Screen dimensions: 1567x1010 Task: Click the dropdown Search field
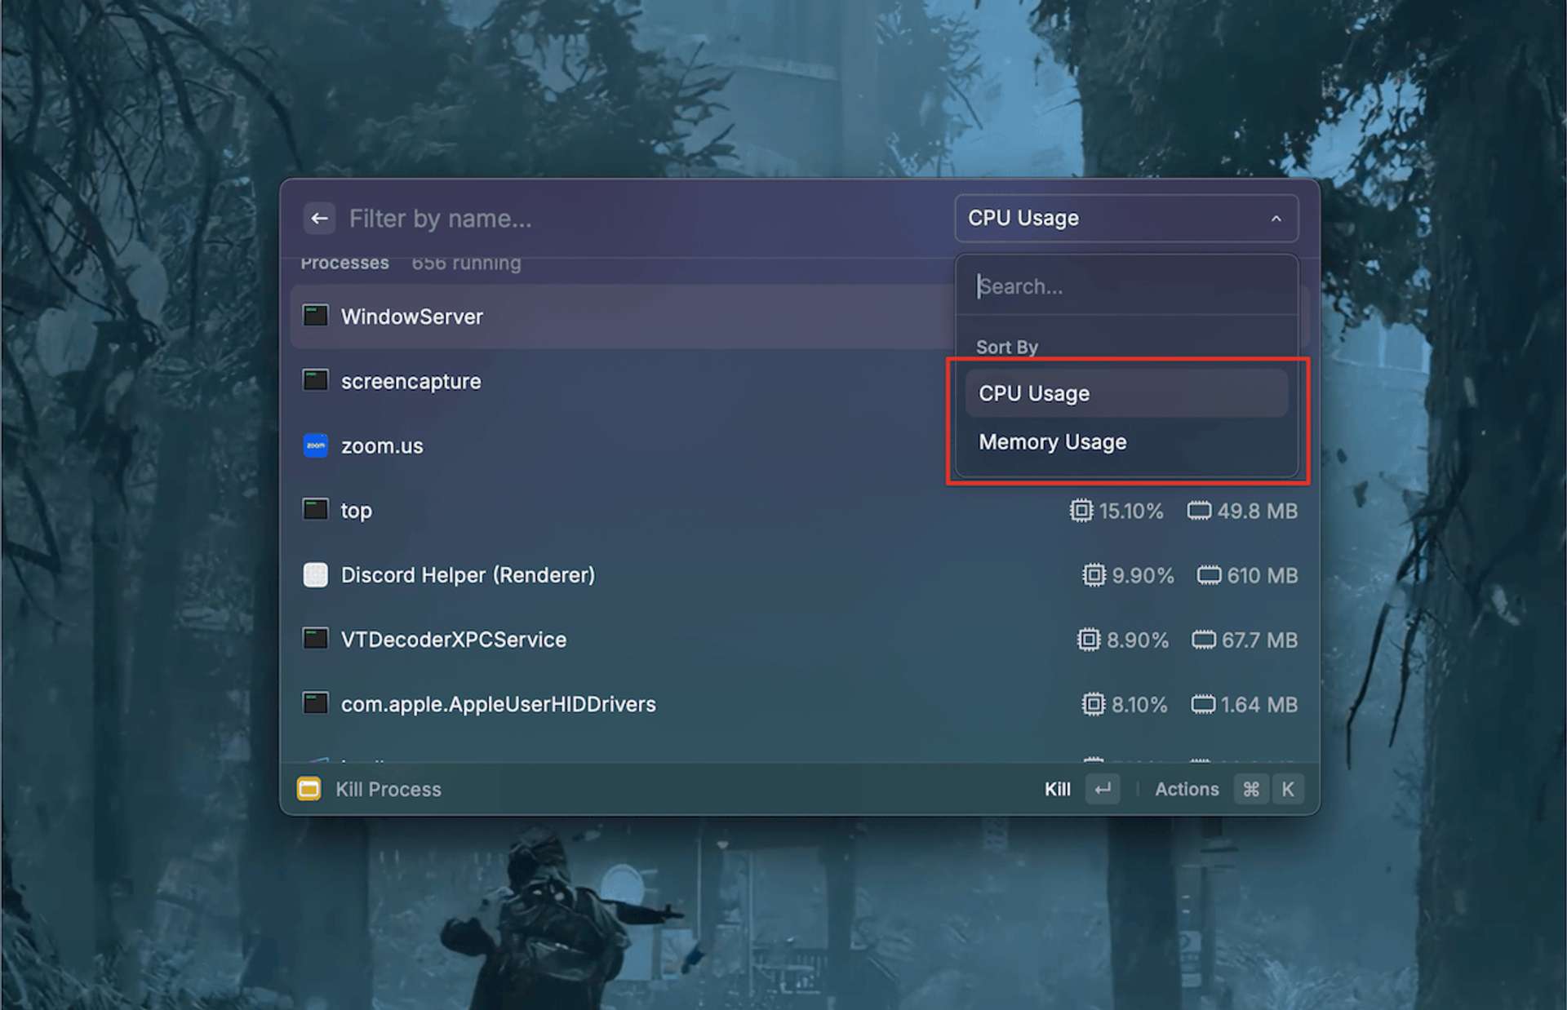click(1126, 286)
